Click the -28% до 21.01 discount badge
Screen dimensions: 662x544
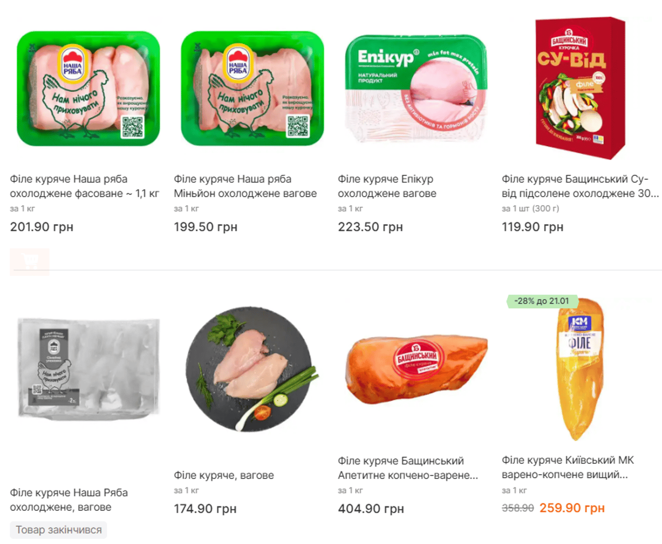point(542,301)
